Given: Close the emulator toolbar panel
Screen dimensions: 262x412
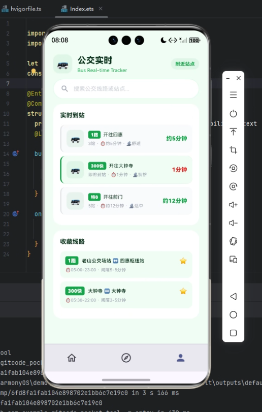Looking at the screenshot, I should tap(238, 78).
